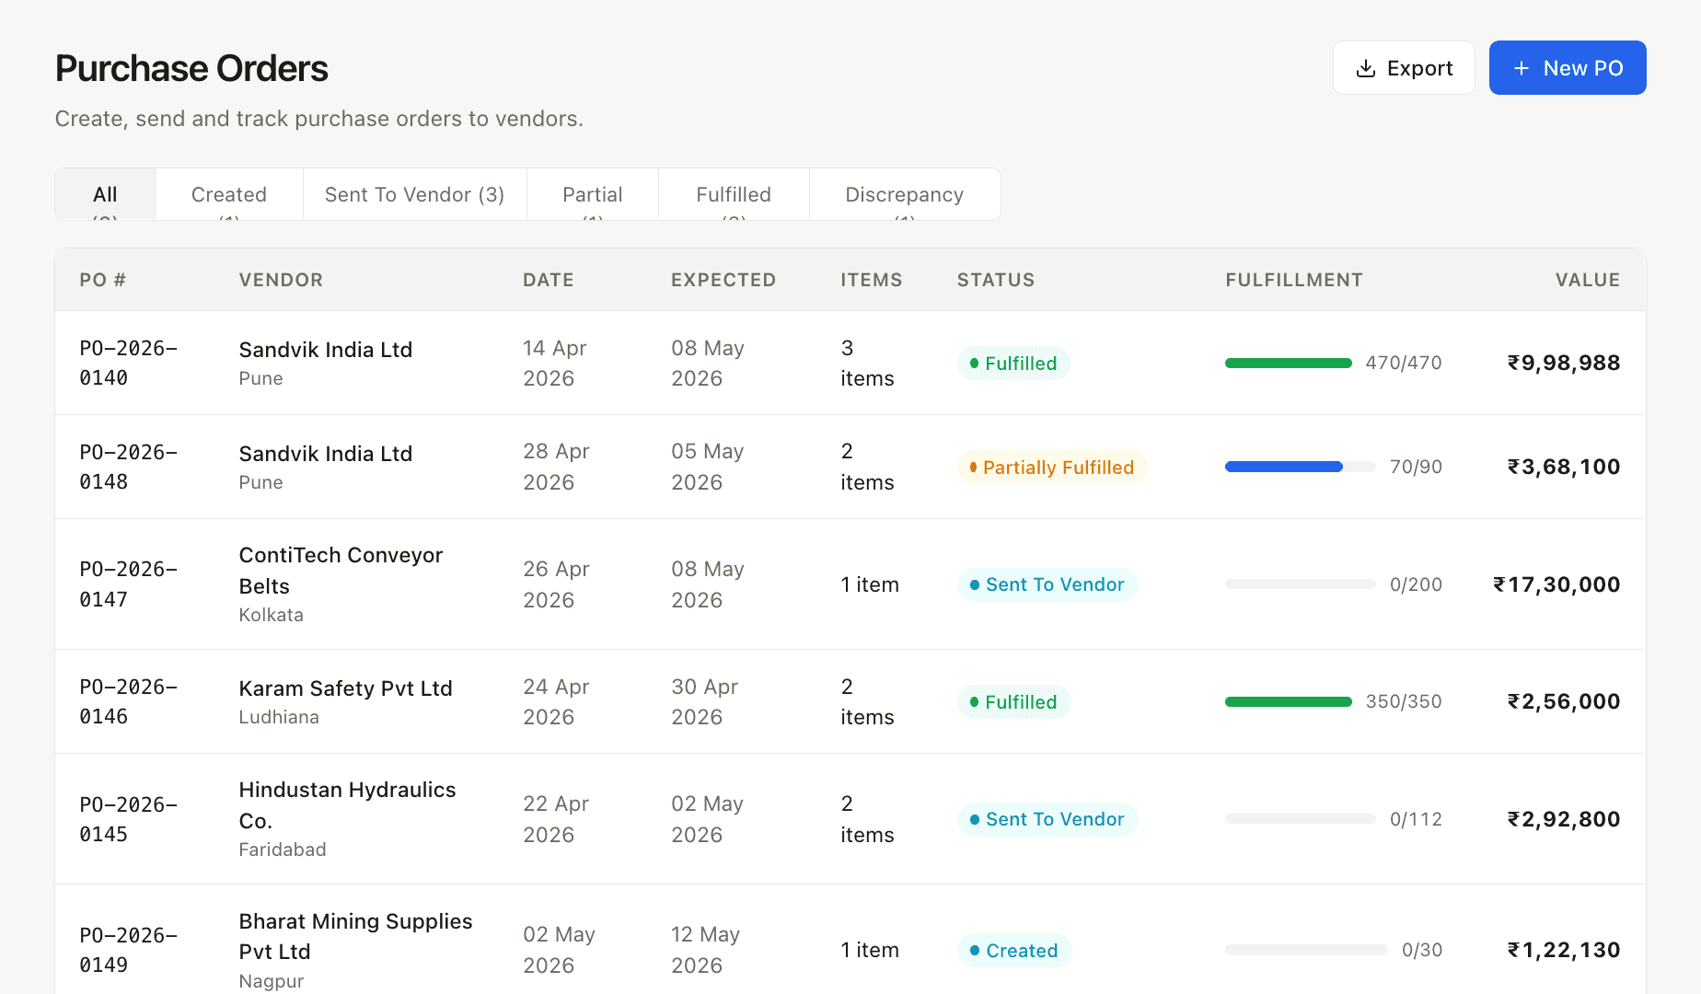
Task: Click the Created status badge
Action: click(1014, 951)
